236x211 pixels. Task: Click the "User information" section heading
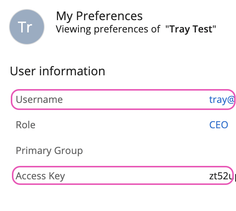(x=57, y=71)
